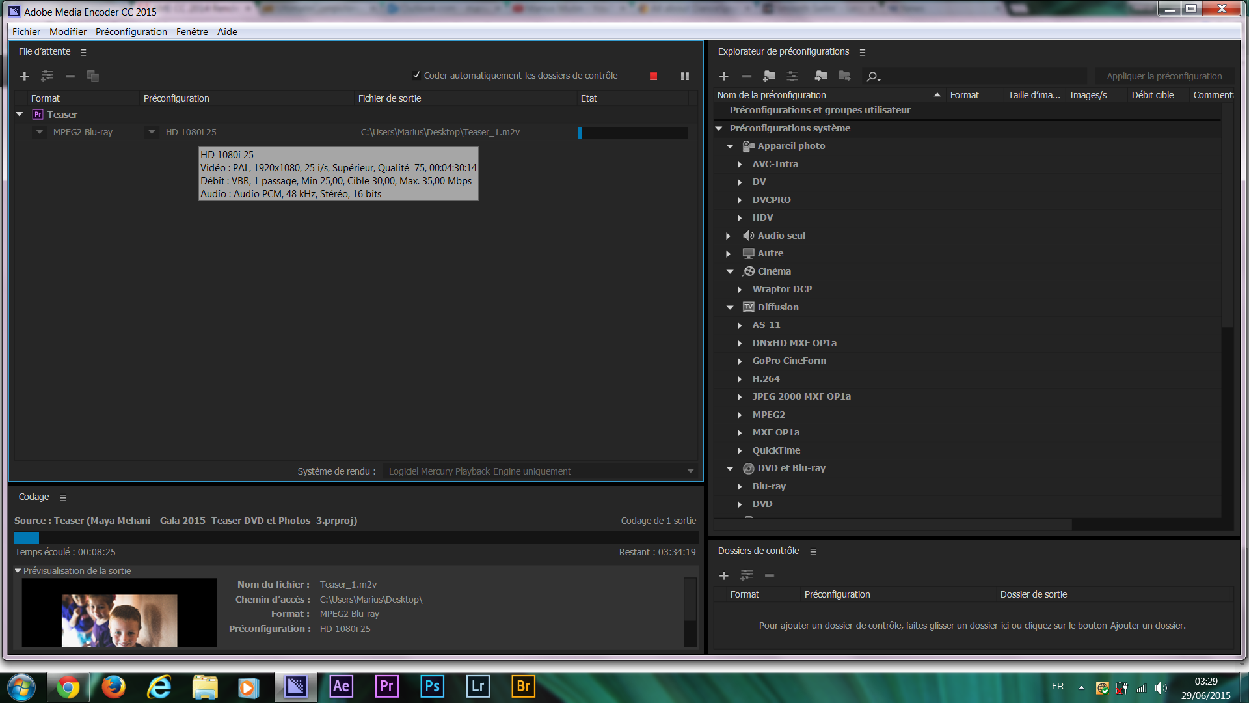Open the Fenêtre menu
Screen dimensions: 1249x703
click(x=191, y=31)
